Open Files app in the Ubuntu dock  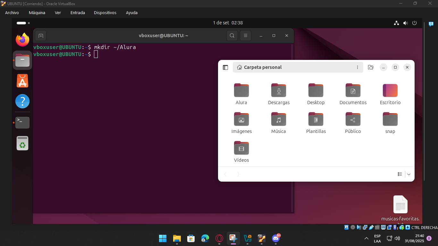[22, 60]
